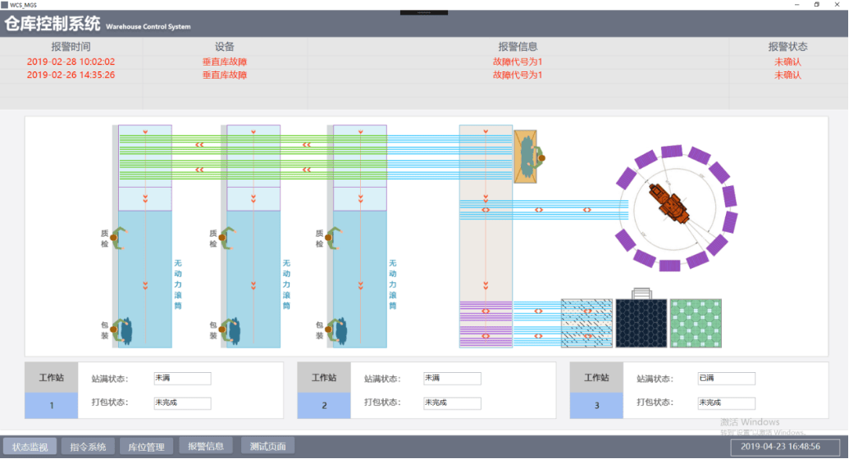Image resolution: width=849 pixels, height=459 pixels.
Task: Select the grey hatched pallet icon
Action: (587, 324)
